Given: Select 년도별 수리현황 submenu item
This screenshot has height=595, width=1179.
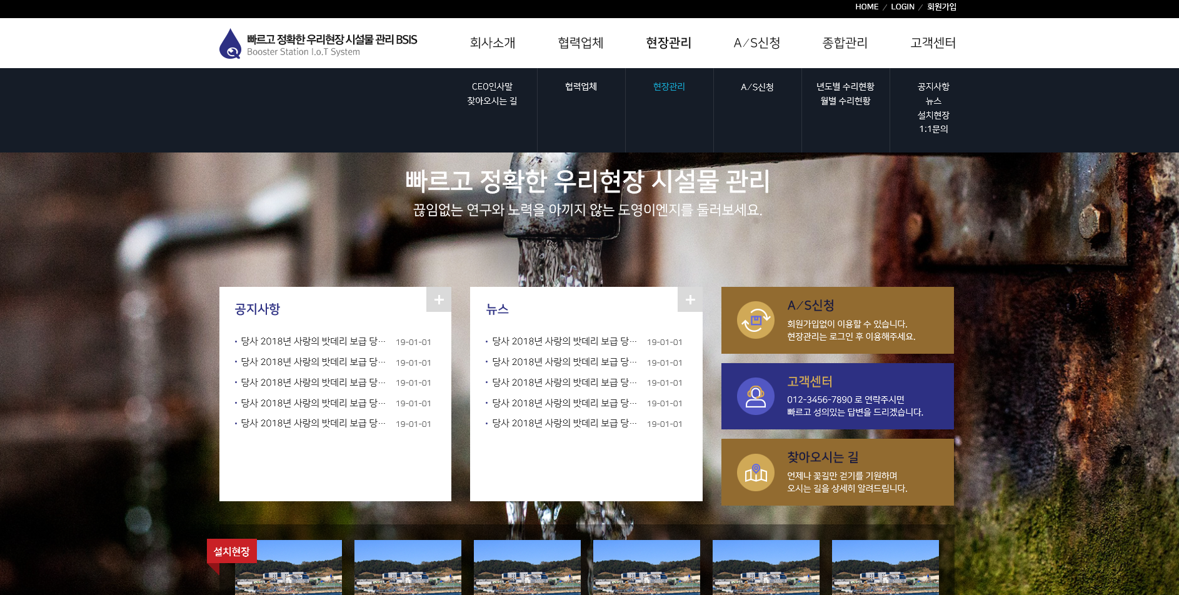Looking at the screenshot, I should pos(845,86).
